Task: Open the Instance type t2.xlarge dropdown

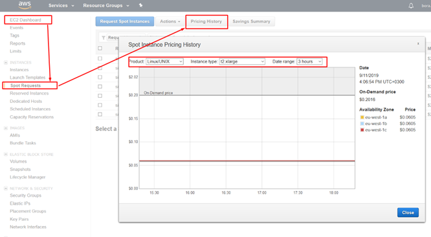Action: [x=242, y=62]
